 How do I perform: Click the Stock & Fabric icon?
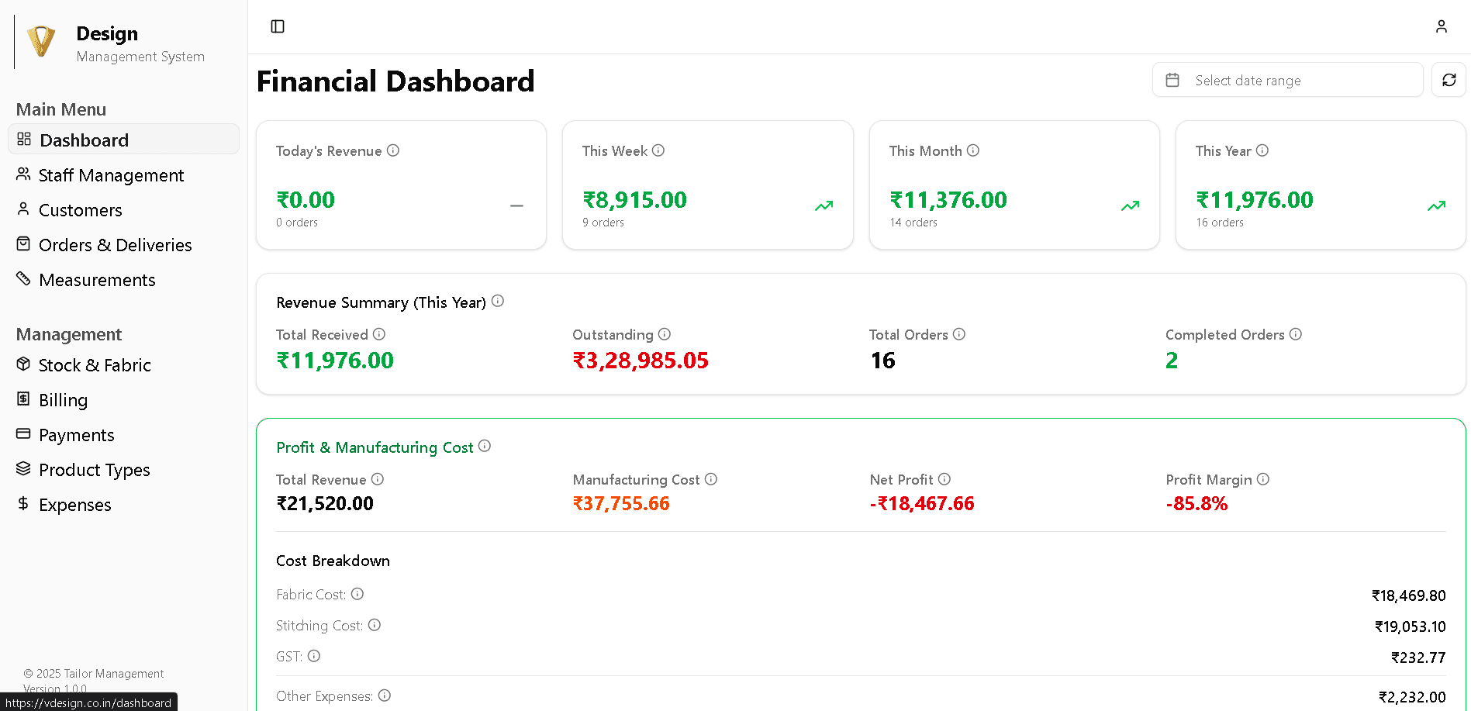(x=23, y=364)
